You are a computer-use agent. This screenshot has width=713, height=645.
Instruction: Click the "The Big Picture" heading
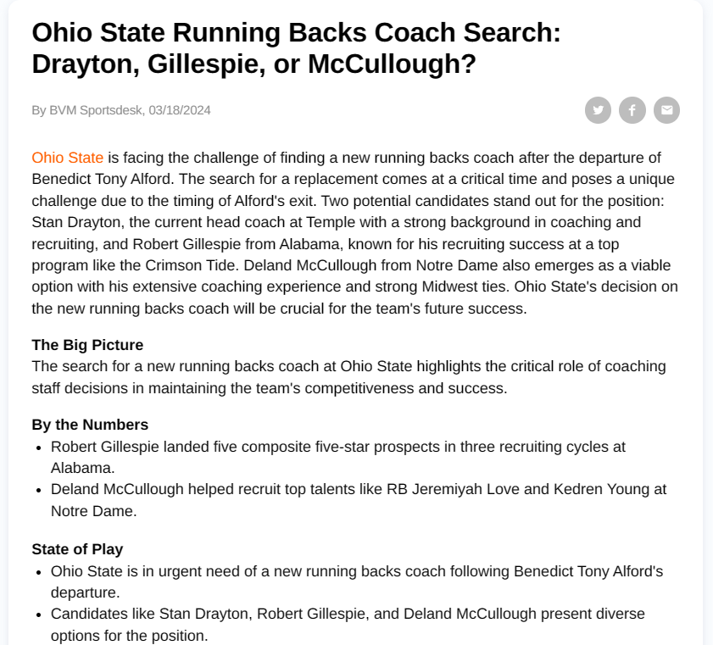click(87, 345)
